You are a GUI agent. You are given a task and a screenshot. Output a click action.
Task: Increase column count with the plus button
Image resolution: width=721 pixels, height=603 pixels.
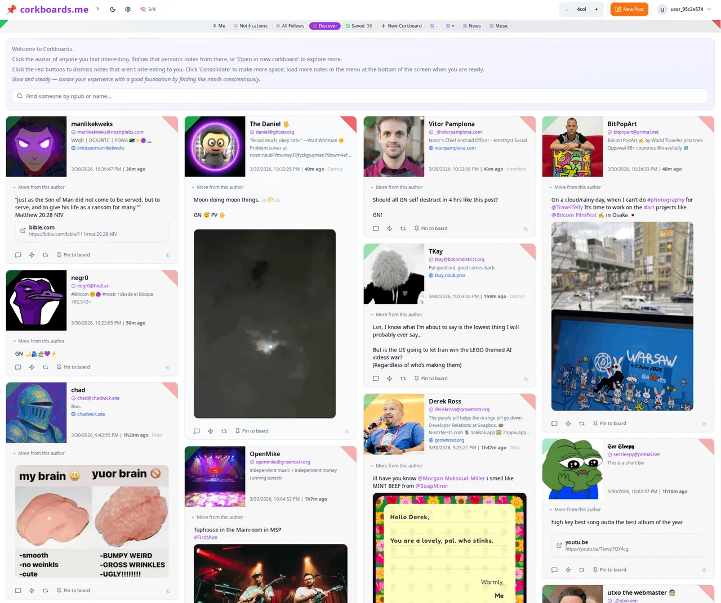pyautogui.click(x=597, y=10)
